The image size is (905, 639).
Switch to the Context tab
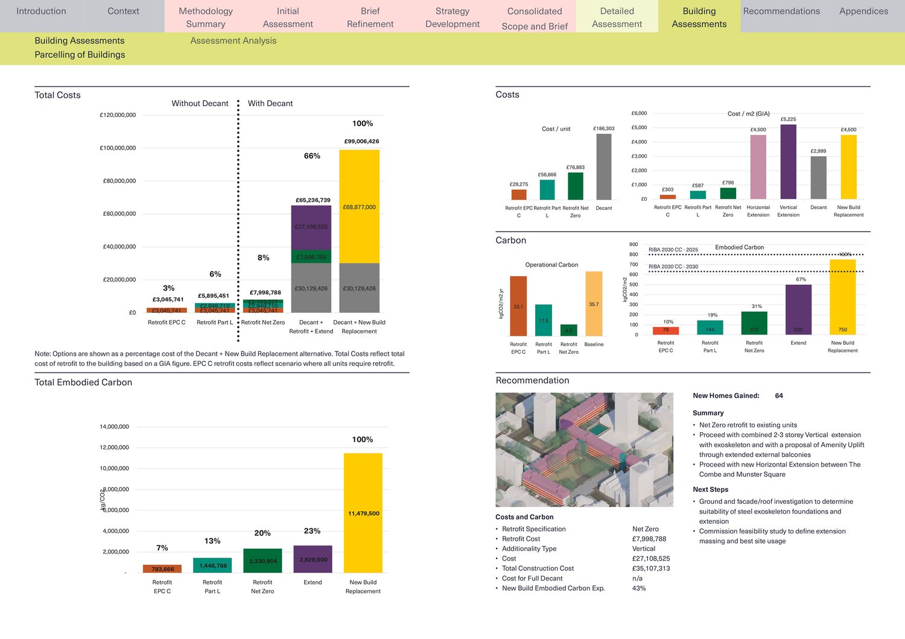coord(123,11)
